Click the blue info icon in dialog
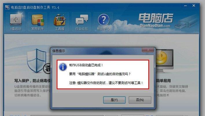Screen dimensions: 205x116 [63, 67]
